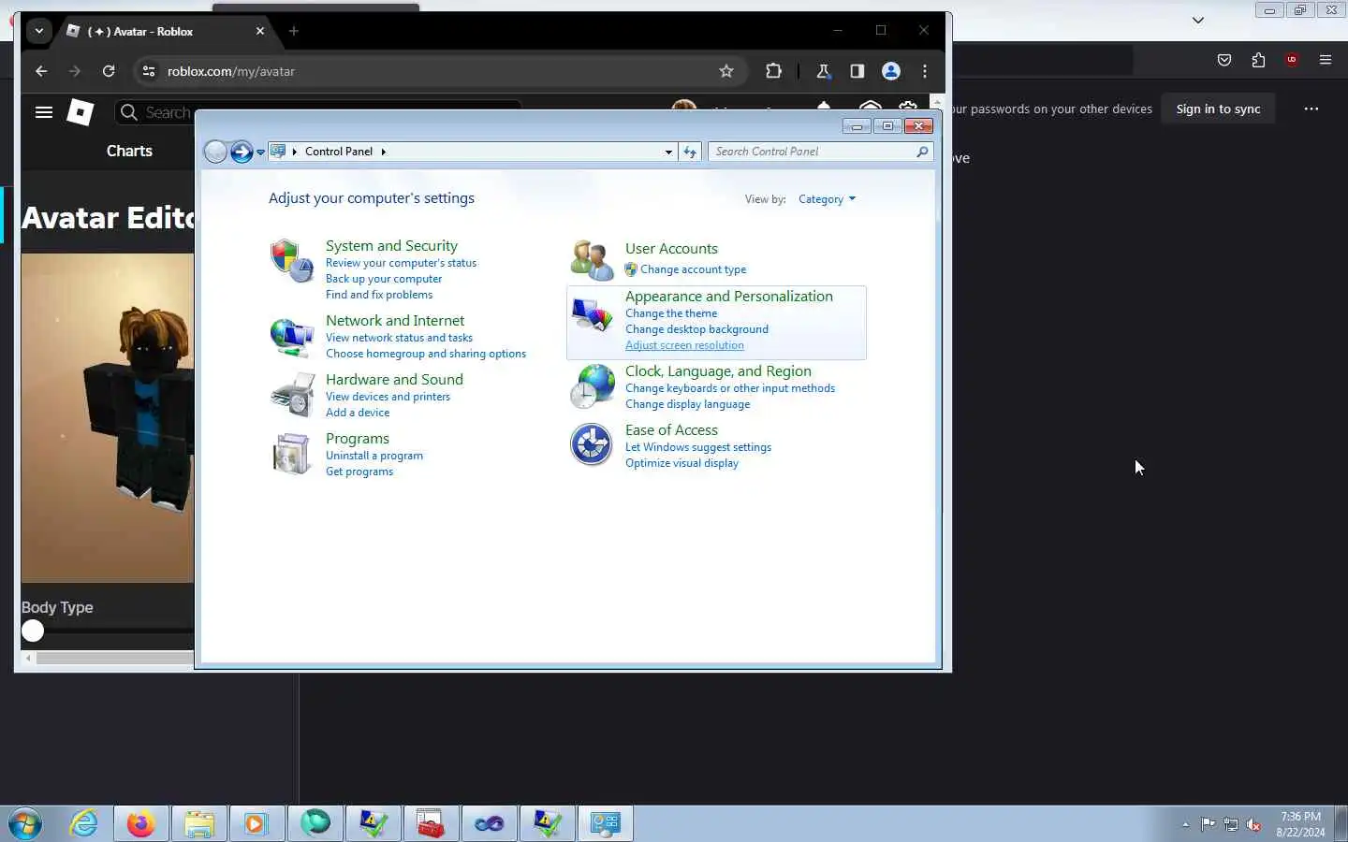1348x842 pixels.
Task: Open Network and Internet globe icon
Action: click(291, 337)
